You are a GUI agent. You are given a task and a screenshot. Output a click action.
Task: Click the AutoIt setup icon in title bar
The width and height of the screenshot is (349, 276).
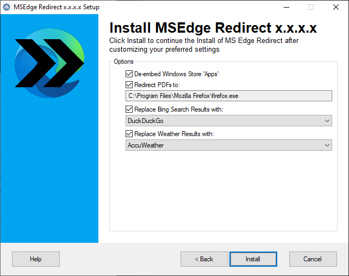tap(7, 7)
